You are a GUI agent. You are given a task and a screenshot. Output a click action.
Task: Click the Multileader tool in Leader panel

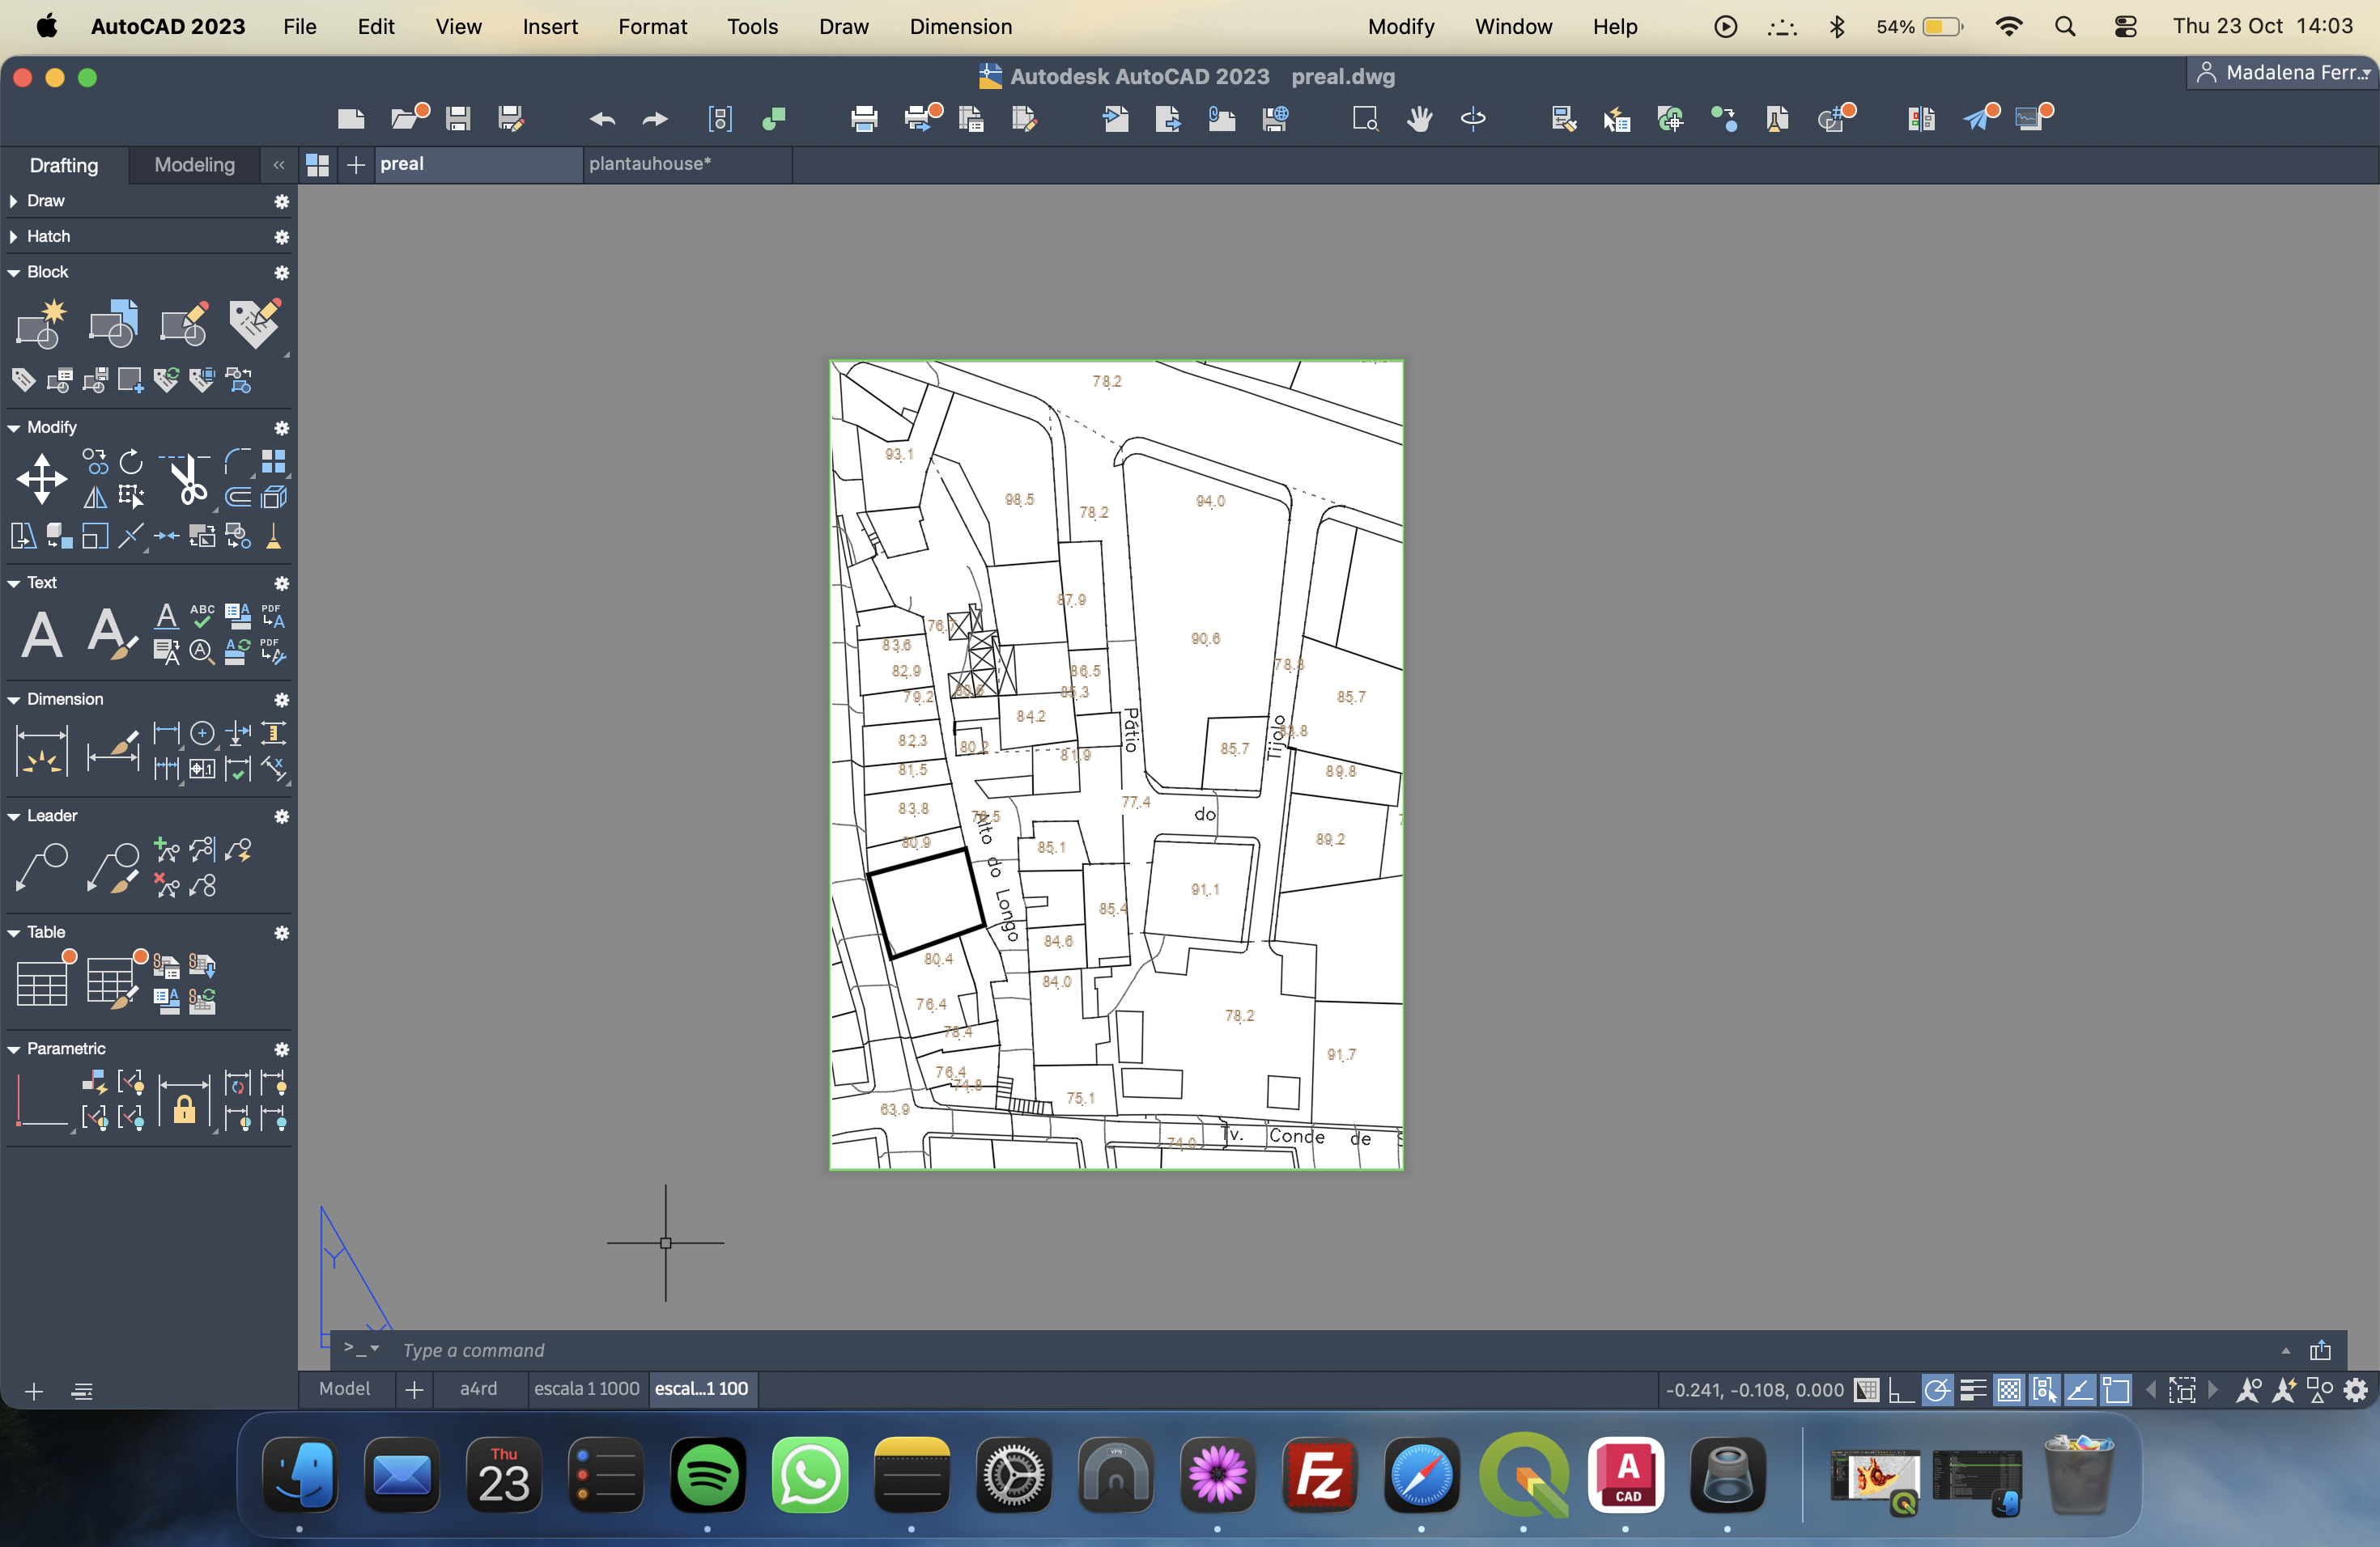(41, 867)
